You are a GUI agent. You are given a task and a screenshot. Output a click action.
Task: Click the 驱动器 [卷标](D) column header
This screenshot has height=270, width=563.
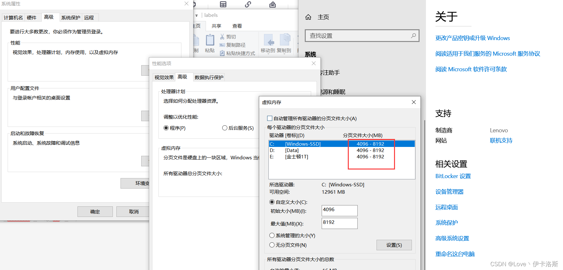tap(287, 135)
